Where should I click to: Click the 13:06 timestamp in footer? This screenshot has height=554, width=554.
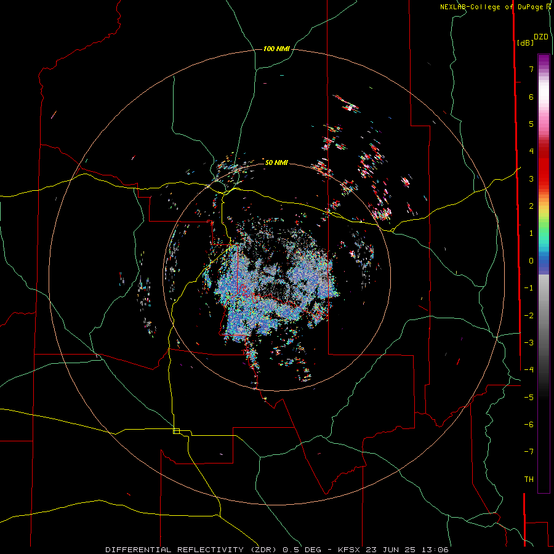click(436, 550)
